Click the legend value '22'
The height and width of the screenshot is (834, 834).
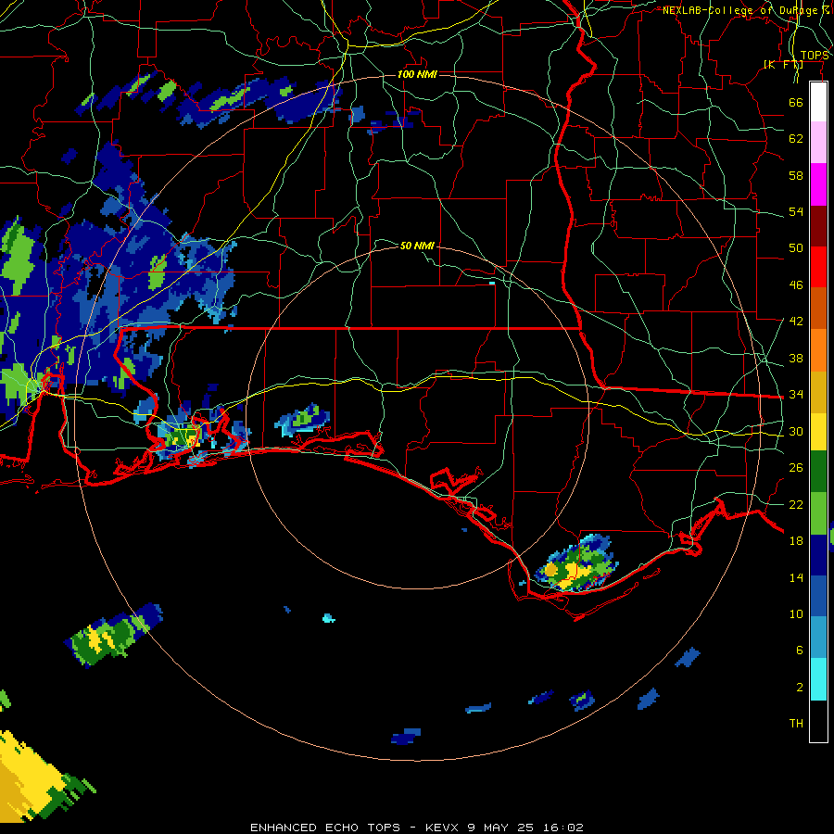pos(796,504)
